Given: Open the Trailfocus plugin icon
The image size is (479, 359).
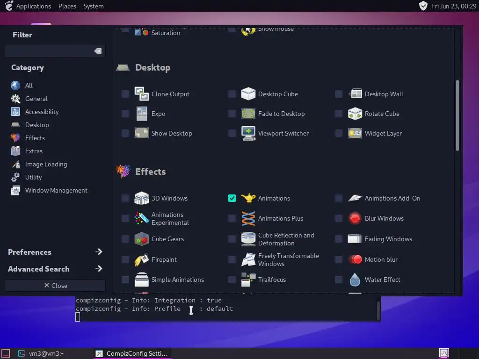Looking at the screenshot, I should 248,280.
